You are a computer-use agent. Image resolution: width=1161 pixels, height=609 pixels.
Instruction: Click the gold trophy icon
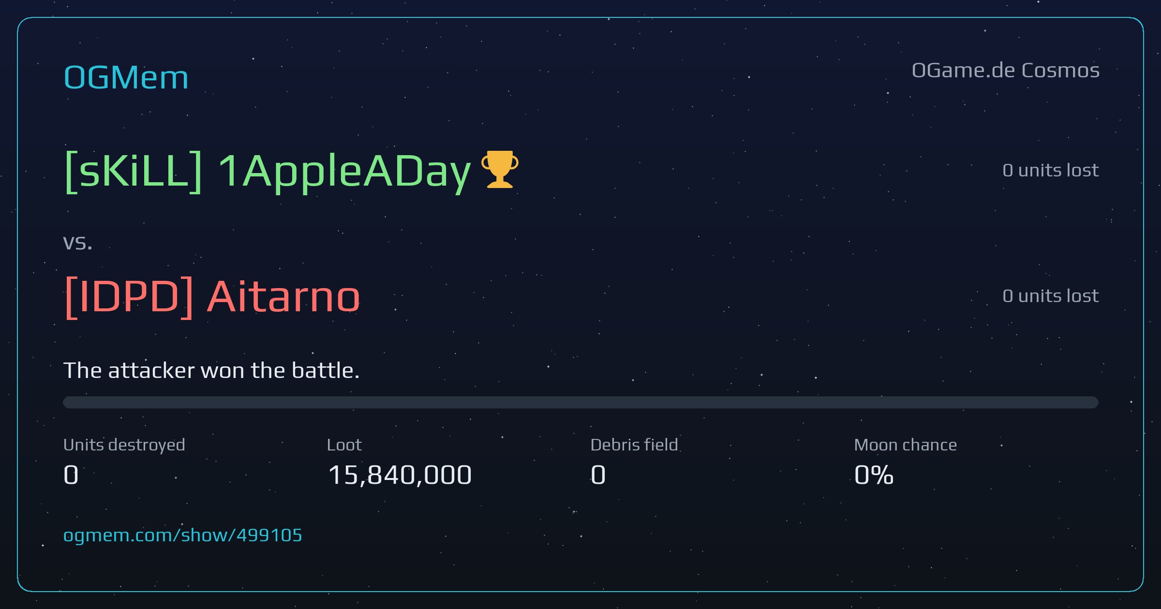click(500, 169)
